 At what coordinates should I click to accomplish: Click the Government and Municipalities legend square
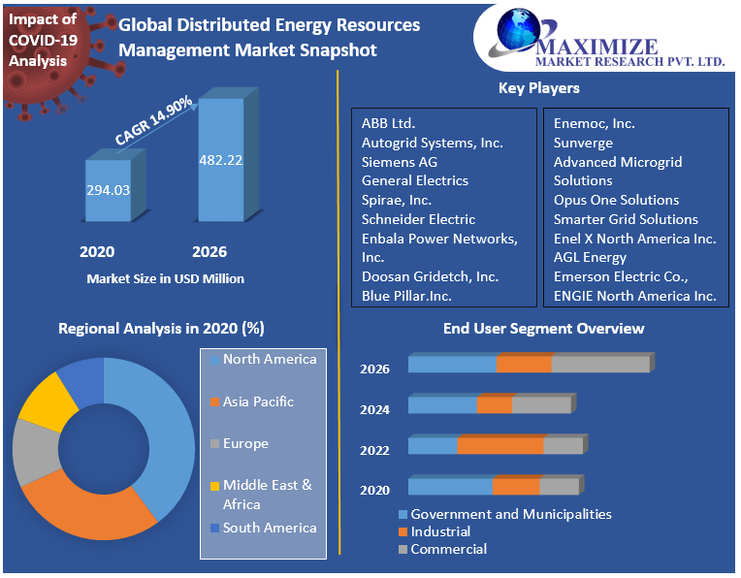pyautogui.click(x=403, y=515)
